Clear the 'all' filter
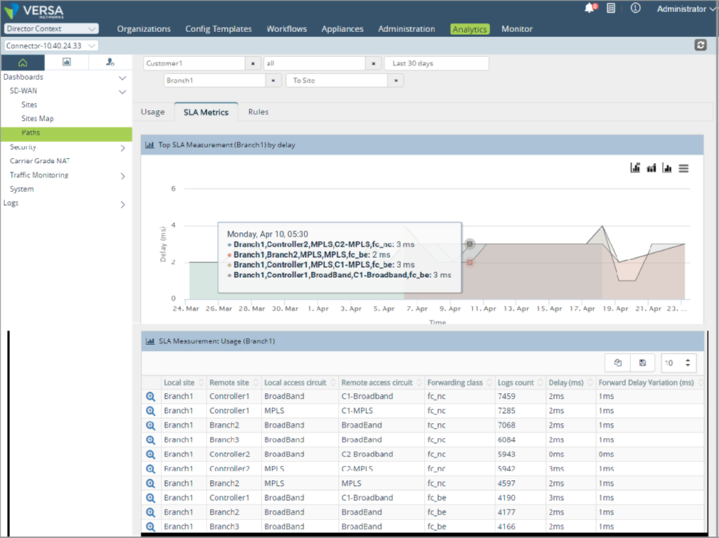The height and width of the screenshot is (538, 719). (x=373, y=64)
